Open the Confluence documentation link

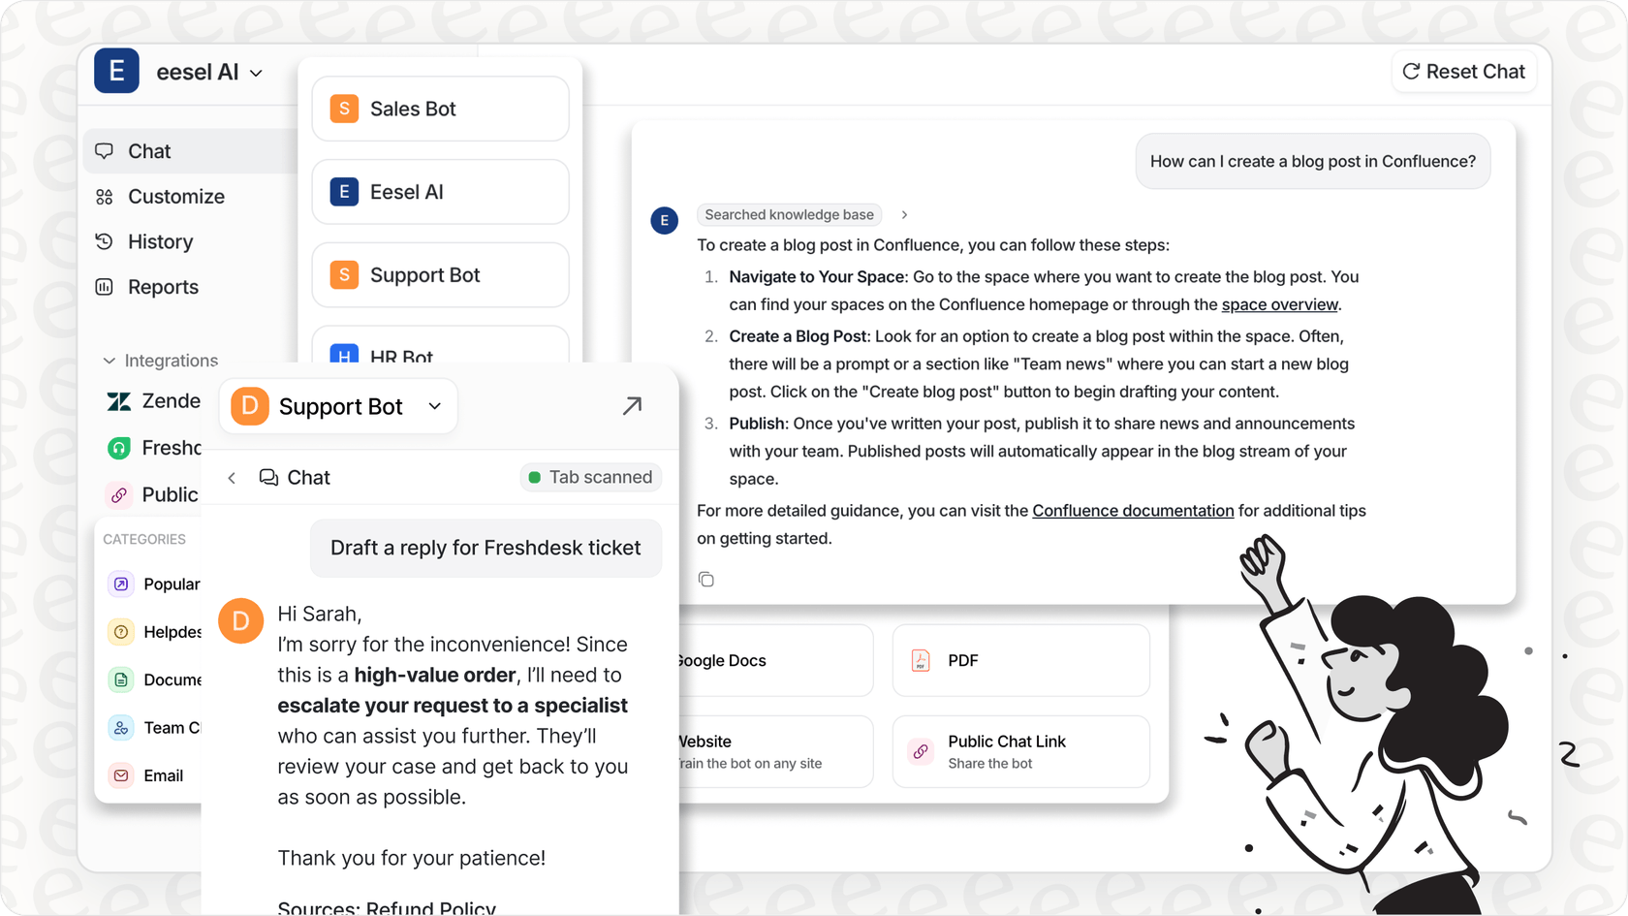tap(1132, 511)
